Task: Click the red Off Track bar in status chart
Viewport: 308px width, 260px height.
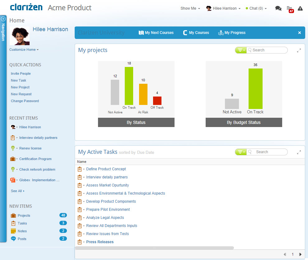Action: click(157, 101)
